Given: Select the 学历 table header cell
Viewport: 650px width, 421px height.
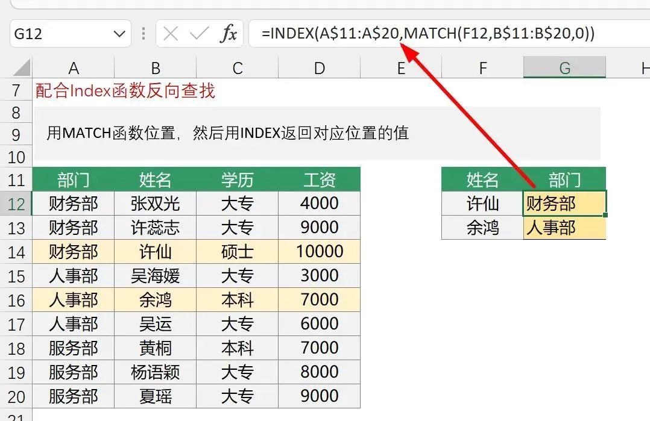Looking at the screenshot, I should pyautogui.click(x=237, y=179).
